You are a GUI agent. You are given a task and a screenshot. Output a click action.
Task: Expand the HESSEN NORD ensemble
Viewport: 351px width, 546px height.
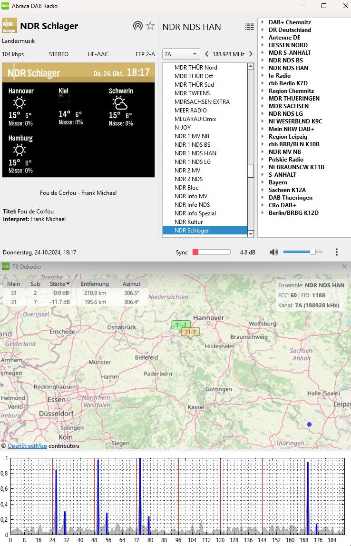(x=263, y=45)
